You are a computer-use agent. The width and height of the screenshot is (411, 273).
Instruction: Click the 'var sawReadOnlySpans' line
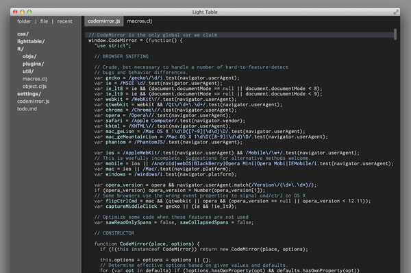pos(174,223)
